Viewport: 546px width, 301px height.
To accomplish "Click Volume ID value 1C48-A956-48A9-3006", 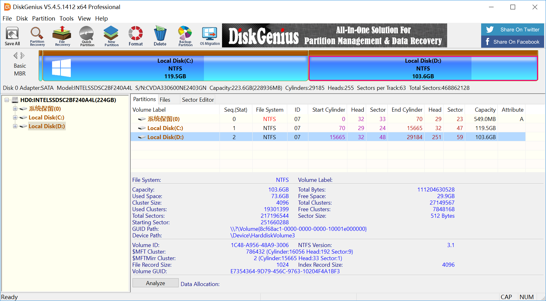I will point(260,245).
